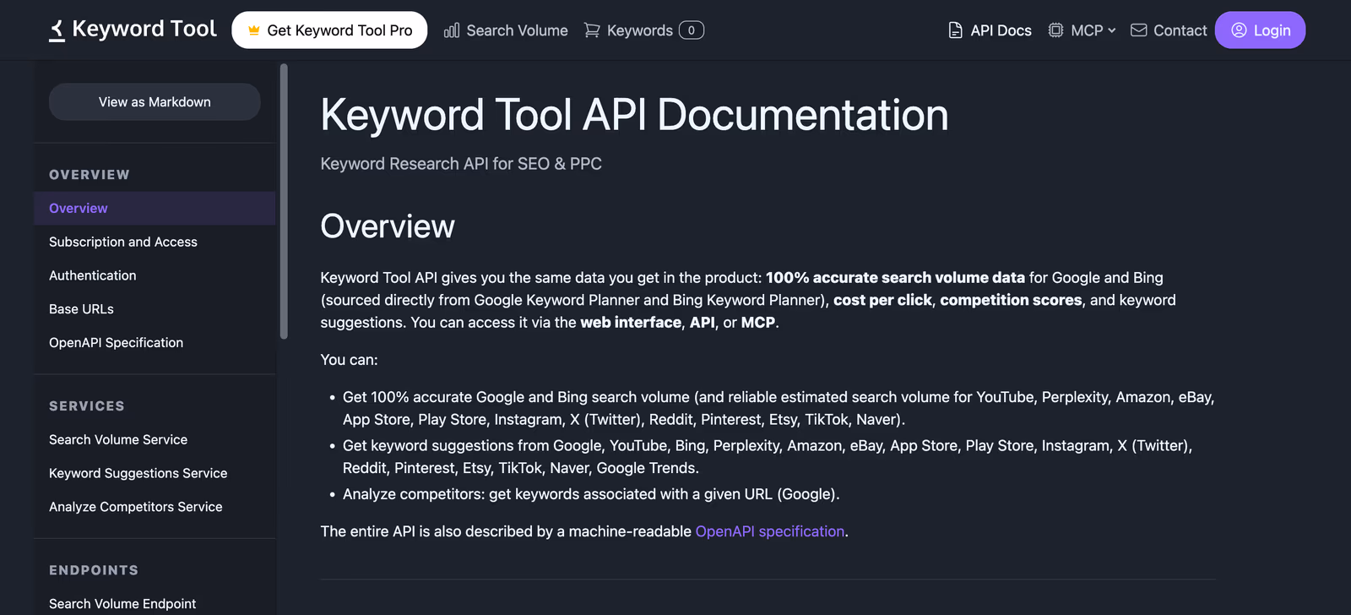This screenshot has width=1351, height=615.
Task: Click the ENDPOINTS sidebar heading
Action: (x=94, y=570)
